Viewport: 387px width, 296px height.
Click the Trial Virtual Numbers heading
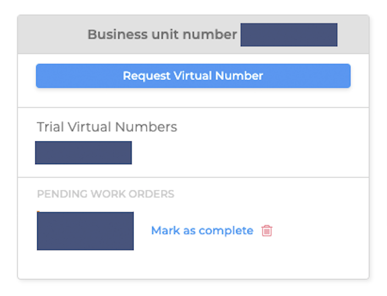(107, 127)
